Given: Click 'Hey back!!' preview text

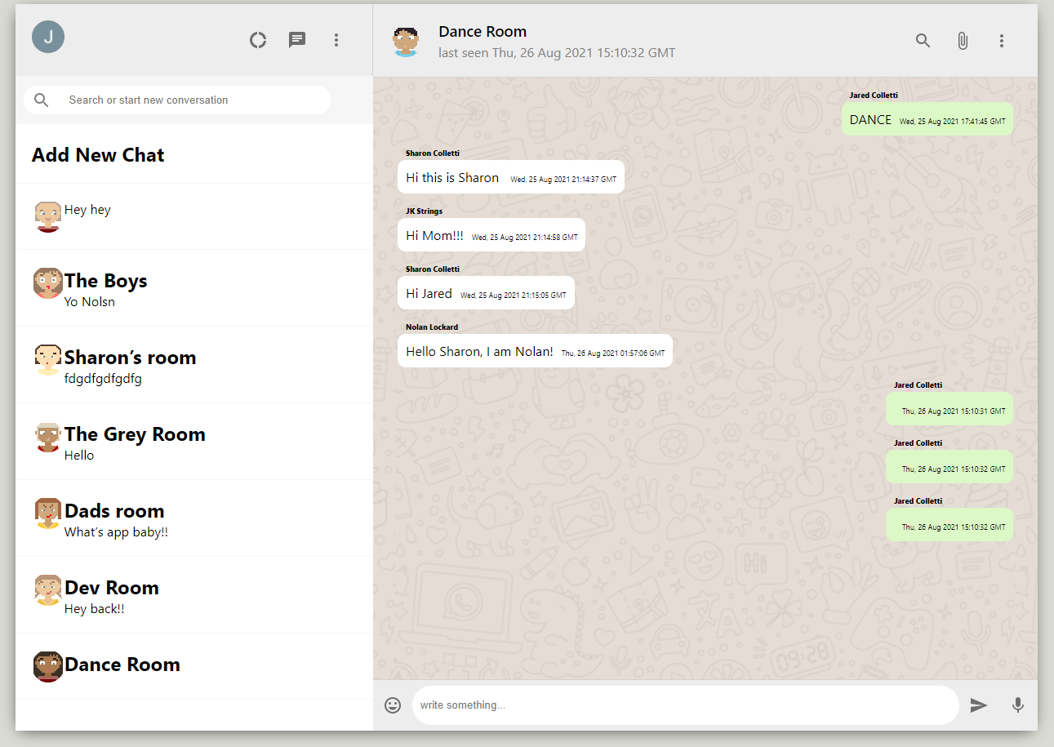Looking at the screenshot, I should pos(95,609).
